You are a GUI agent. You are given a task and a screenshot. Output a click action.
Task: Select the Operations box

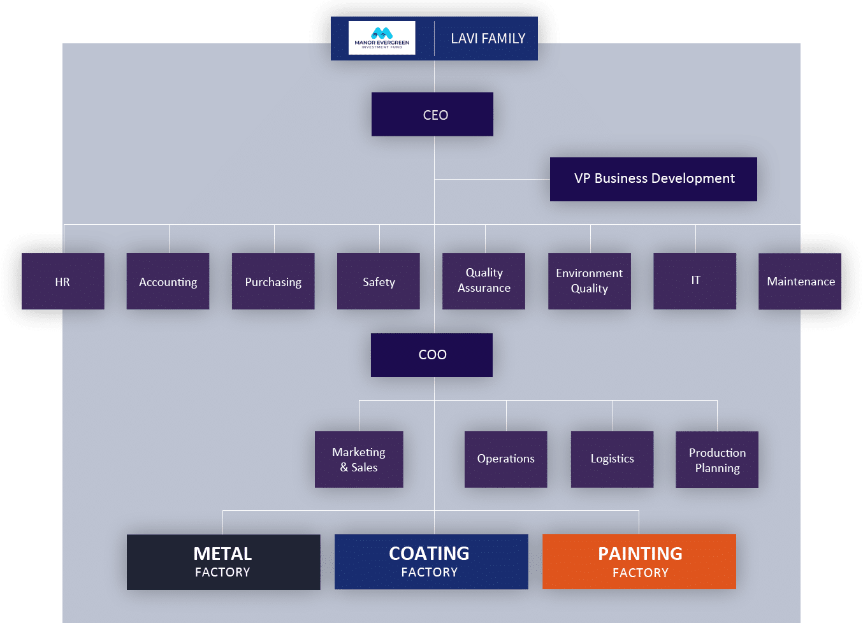click(506, 459)
